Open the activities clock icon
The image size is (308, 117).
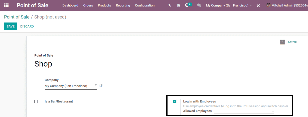click(187, 5)
